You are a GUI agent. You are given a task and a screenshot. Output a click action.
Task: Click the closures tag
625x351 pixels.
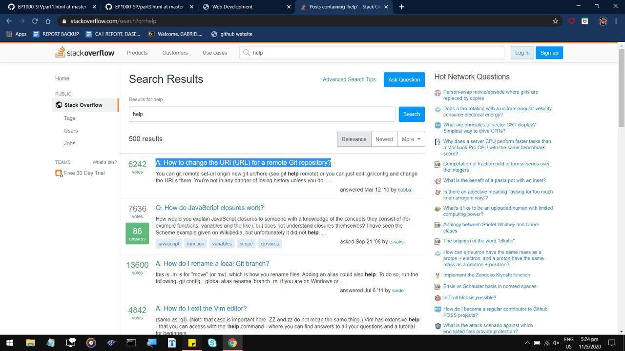[x=270, y=244]
